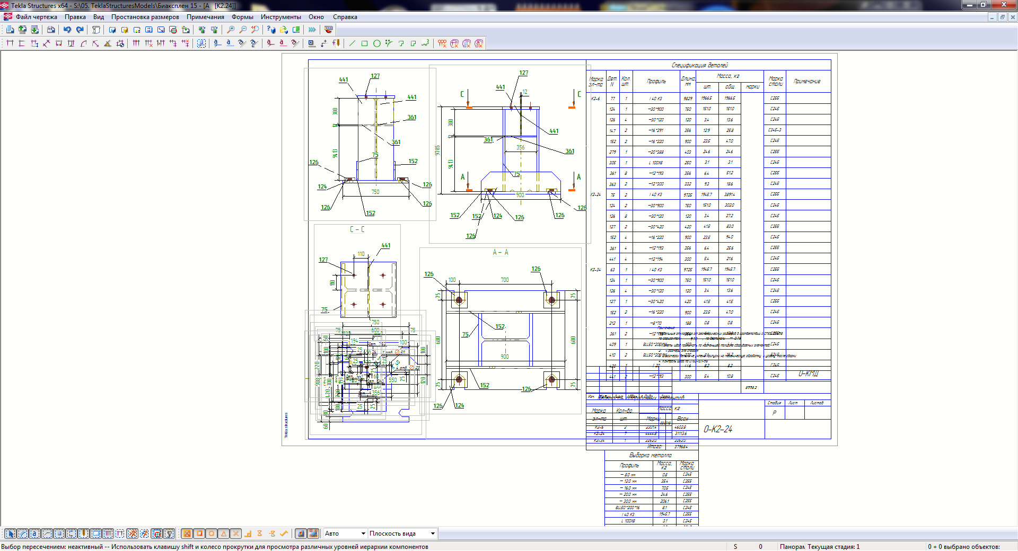Click the Undo arrow in the toolbar
Viewport: 1018px width, 551px height.
tap(67, 30)
